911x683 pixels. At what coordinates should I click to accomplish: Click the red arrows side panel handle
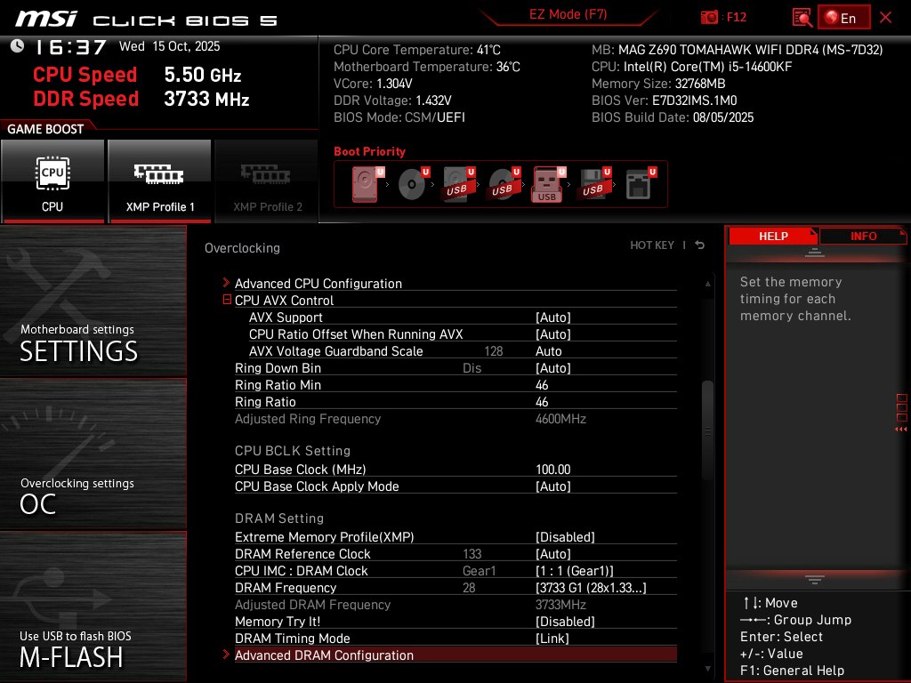click(x=901, y=430)
